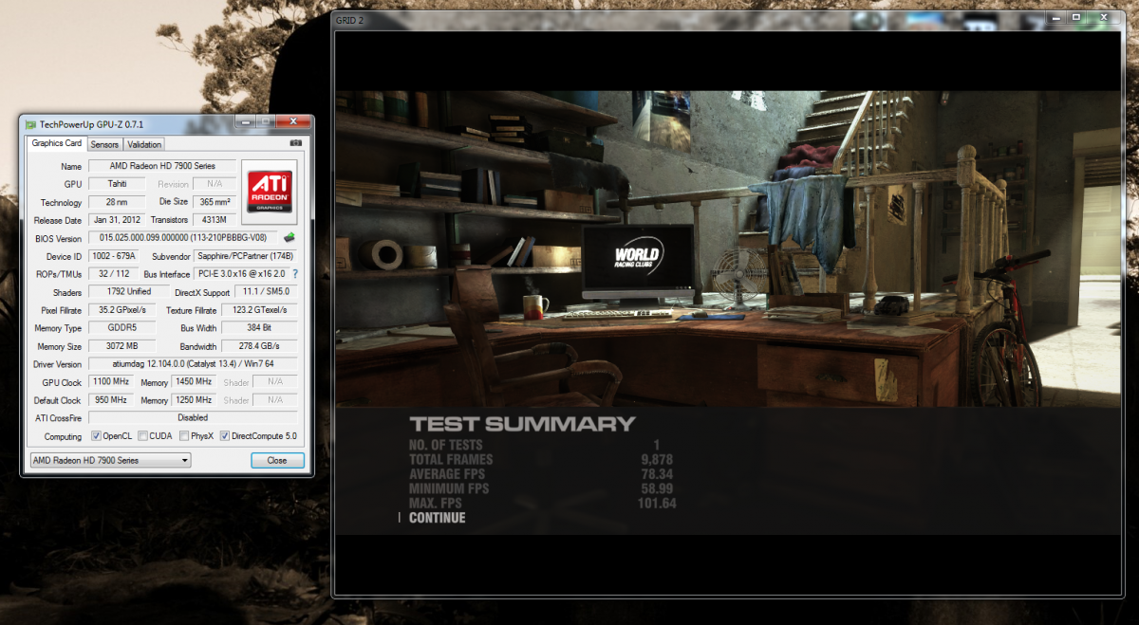Click the DirectX Support 11.1 / SM5.0 value
The height and width of the screenshot is (625, 1139).
pyautogui.click(x=265, y=292)
